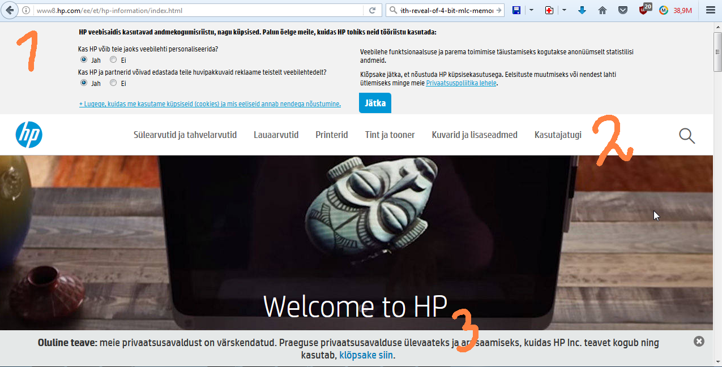Open the Sülearvutid ja tahvelarvutid menu
Screen dimensions: 722x367
(185, 135)
